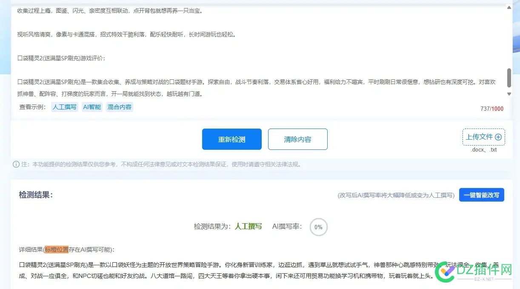Click the orange-highlighted 标橙位置 text

click(57, 250)
